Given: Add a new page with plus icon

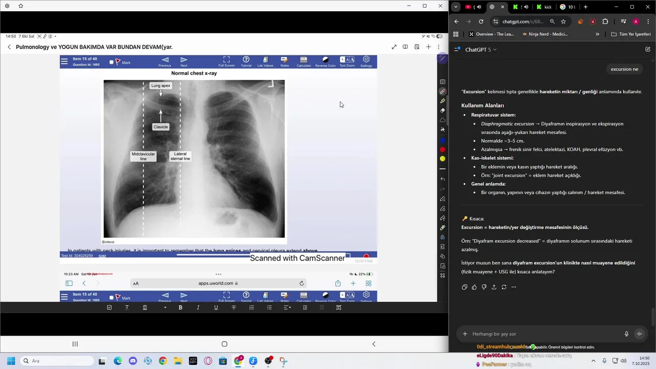Looking at the screenshot, I should [428, 47].
